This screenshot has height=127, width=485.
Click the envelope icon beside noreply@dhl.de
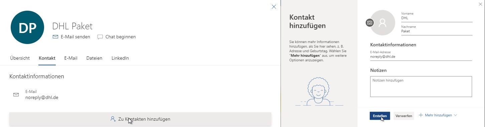[x=16, y=95]
